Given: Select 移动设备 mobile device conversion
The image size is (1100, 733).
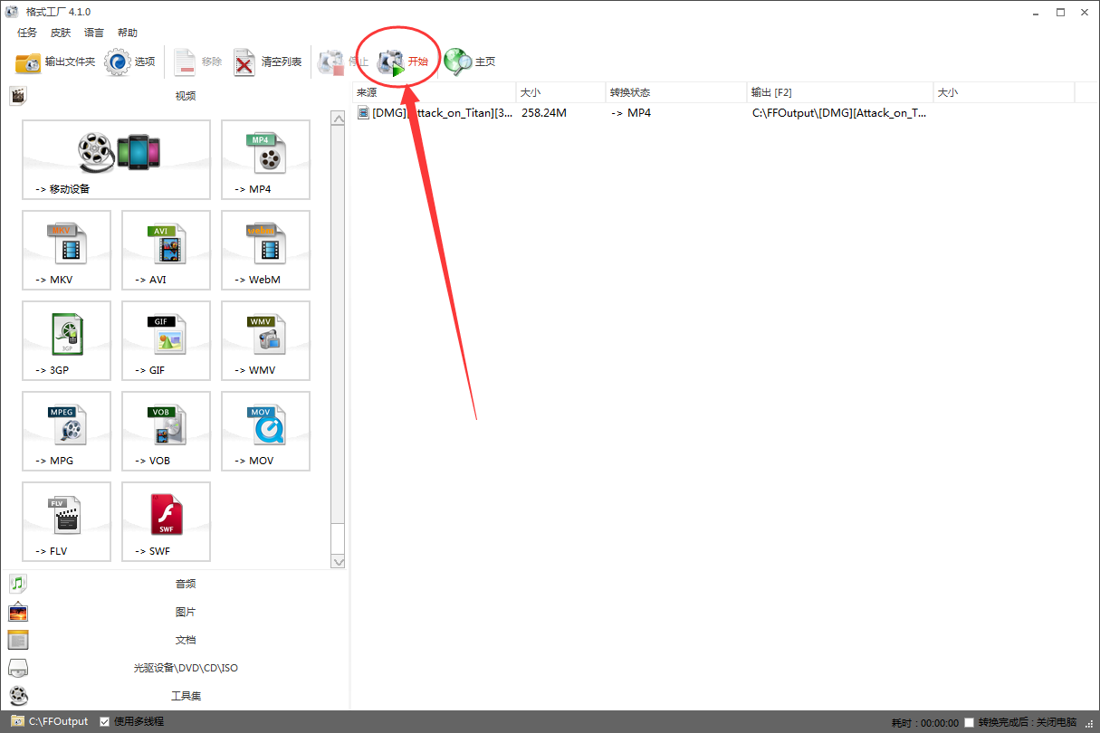Looking at the screenshot, I should (116, 160).
